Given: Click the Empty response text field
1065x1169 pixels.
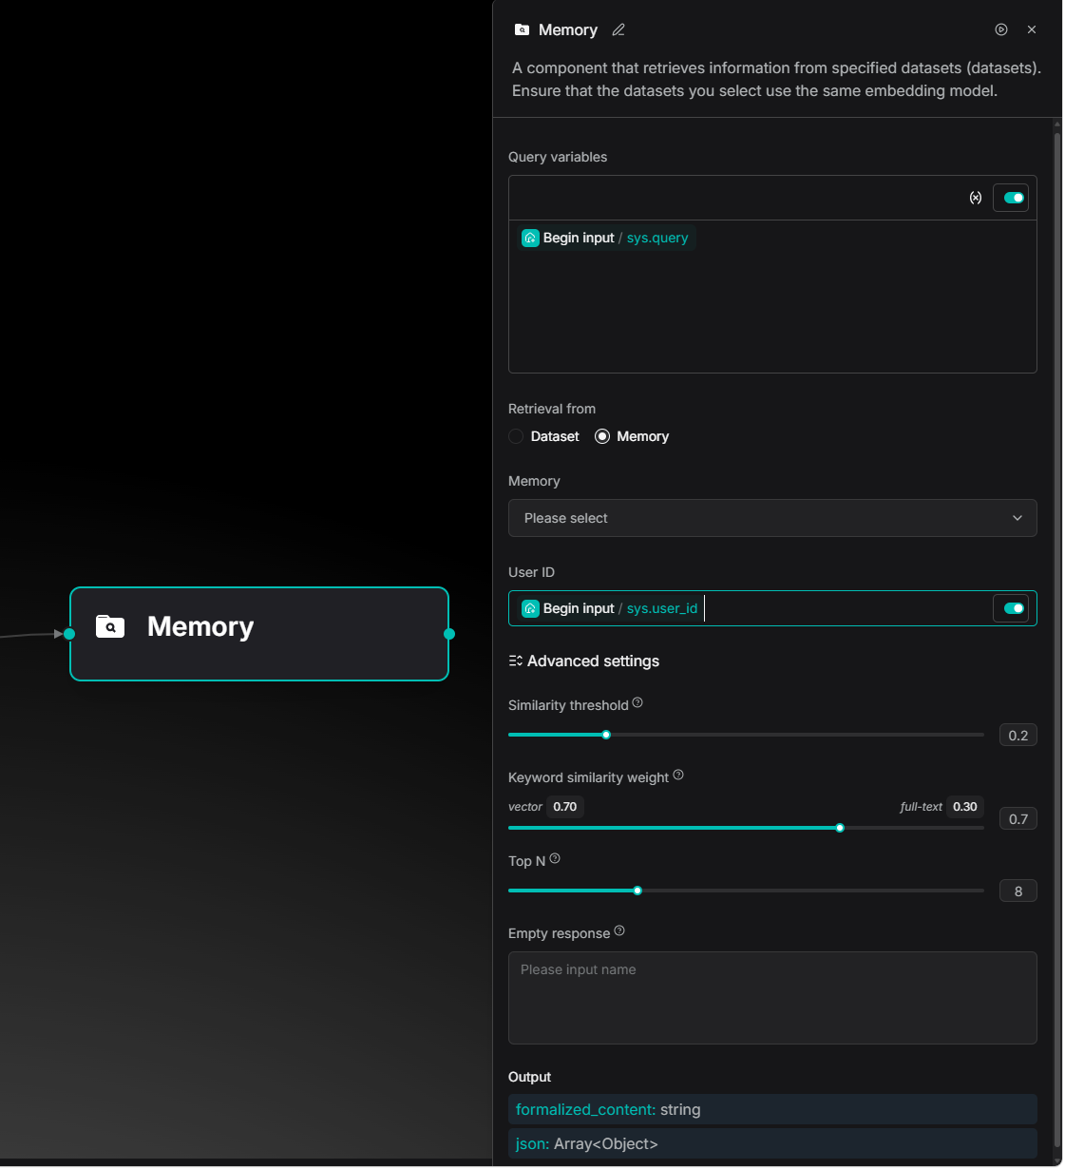Looking at the screenshot, I should [x=771, y=998].
